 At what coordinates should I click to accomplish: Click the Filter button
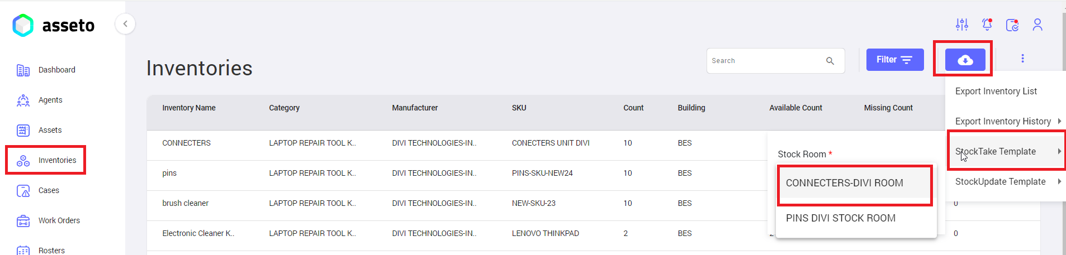click(894, 60)
